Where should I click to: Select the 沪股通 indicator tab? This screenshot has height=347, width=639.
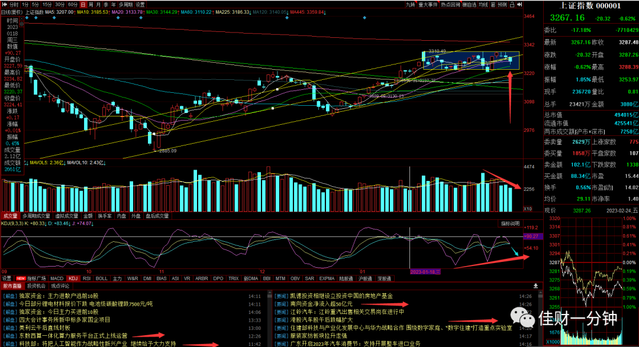point(365,278)
